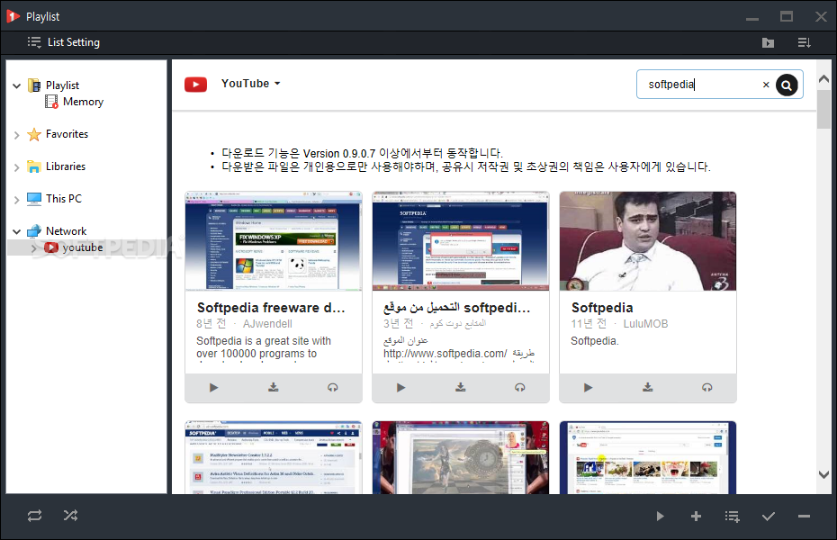Download the Arabic softpedia video
837x540 pixels.
(x=461, y=387)
